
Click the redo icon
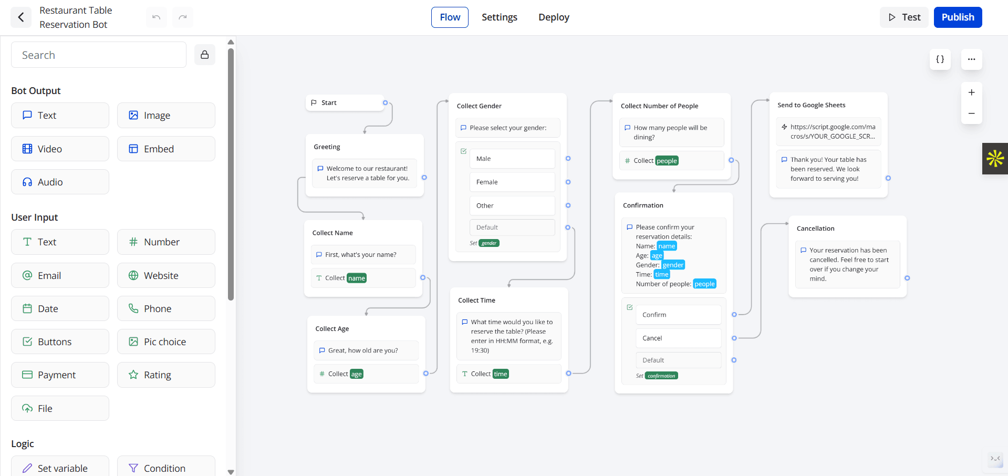(x=183, y=17)
